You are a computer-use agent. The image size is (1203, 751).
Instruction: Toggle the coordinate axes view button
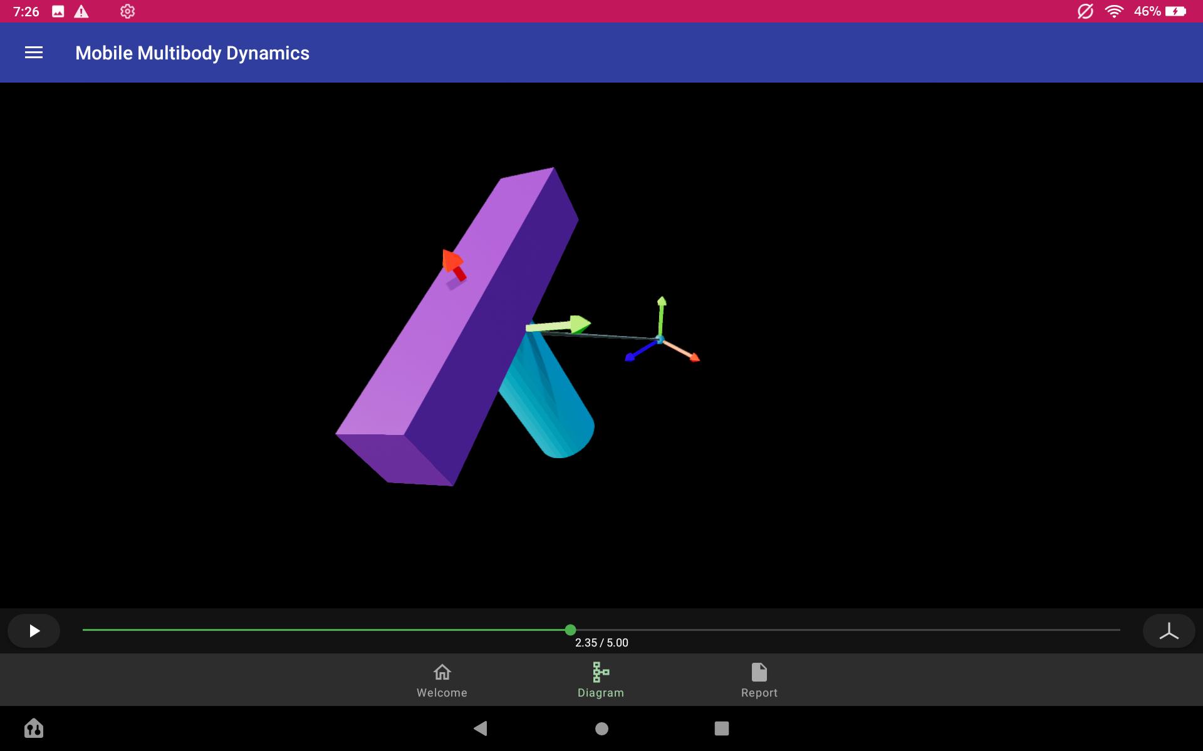[x=1169, y=631]
